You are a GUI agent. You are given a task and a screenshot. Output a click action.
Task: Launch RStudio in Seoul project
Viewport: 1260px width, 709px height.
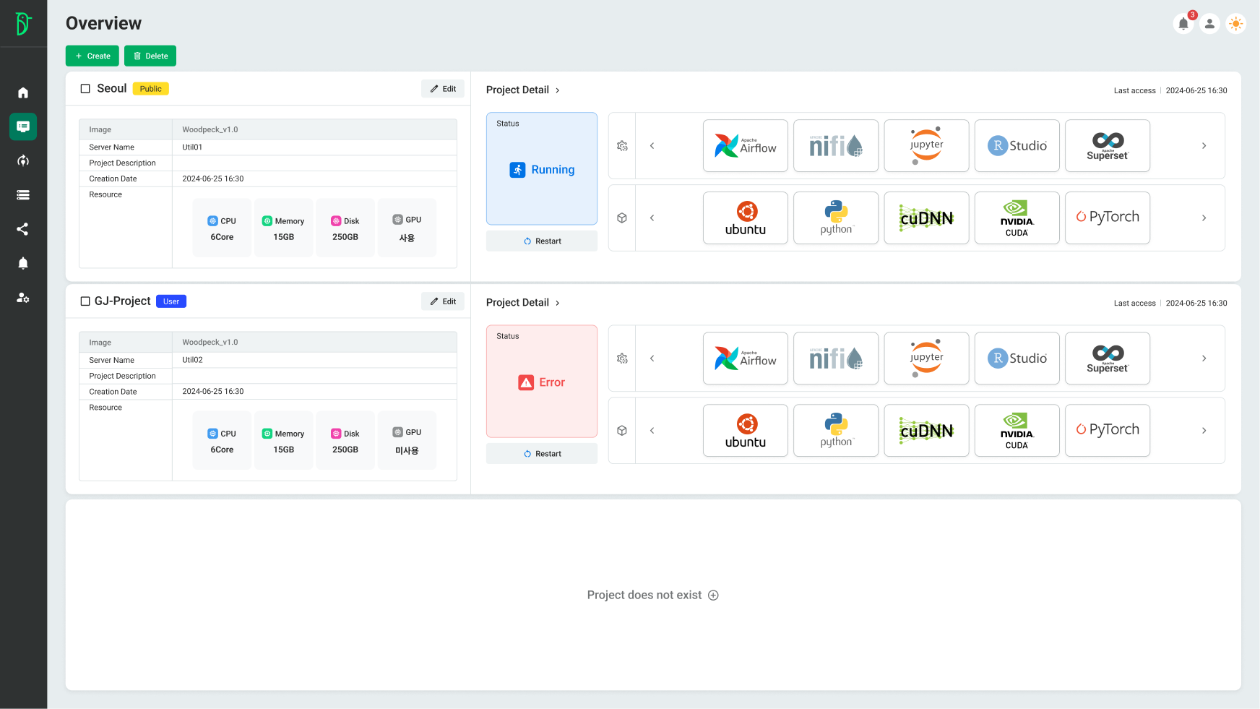tap(1017, 146)
